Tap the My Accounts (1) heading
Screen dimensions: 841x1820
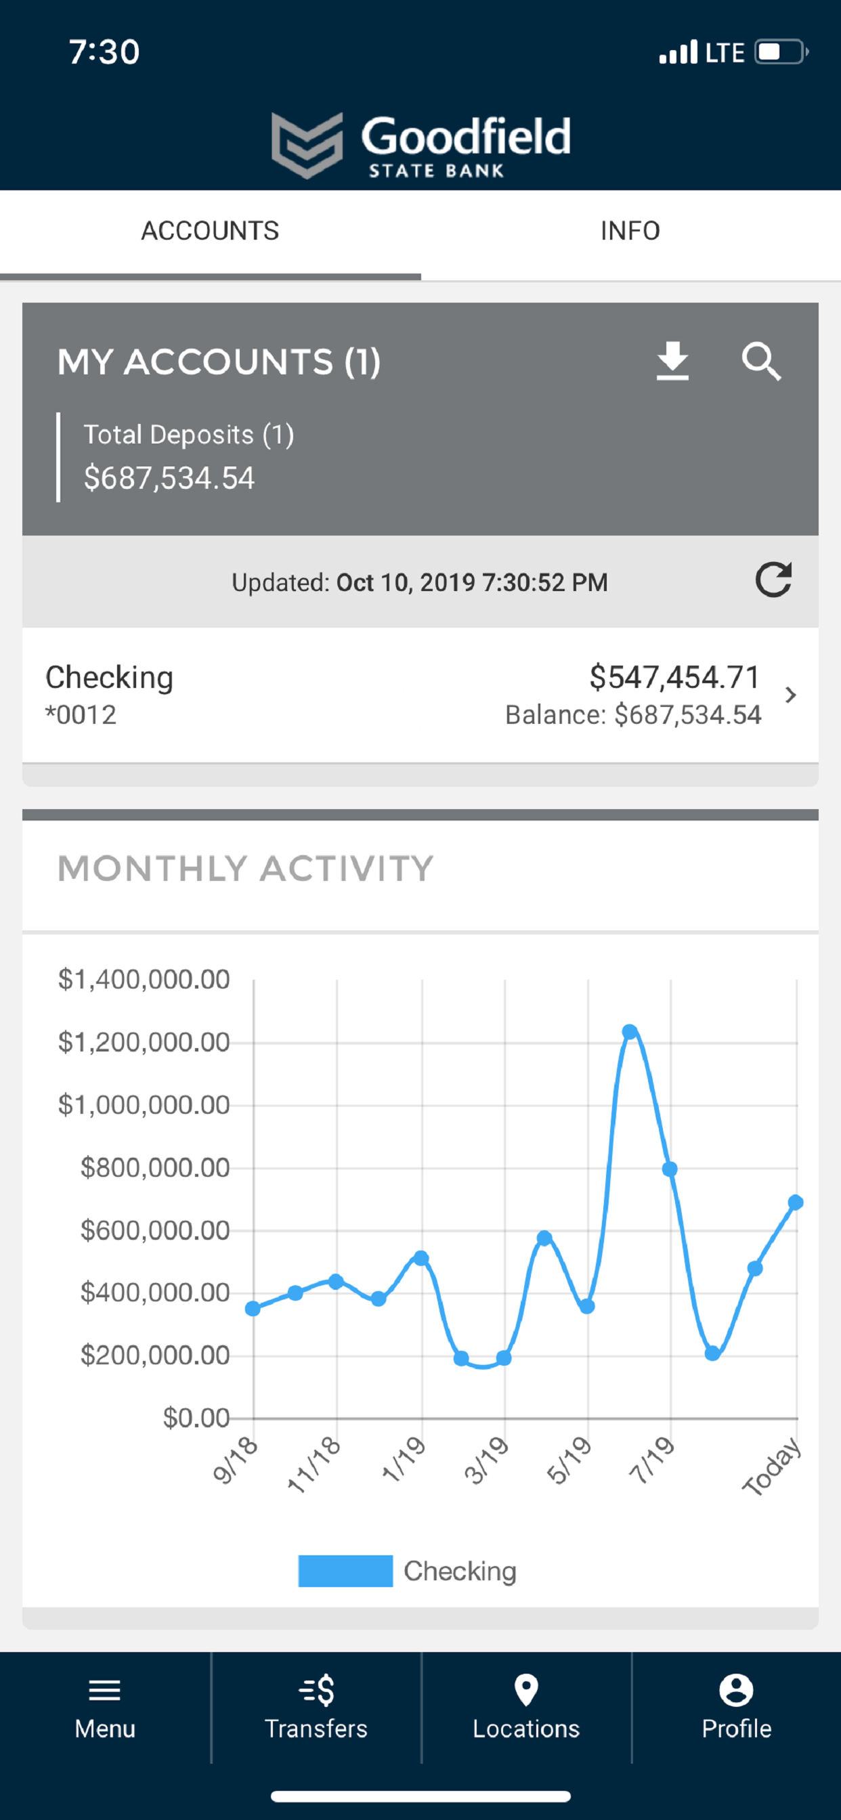coord(219,362)
